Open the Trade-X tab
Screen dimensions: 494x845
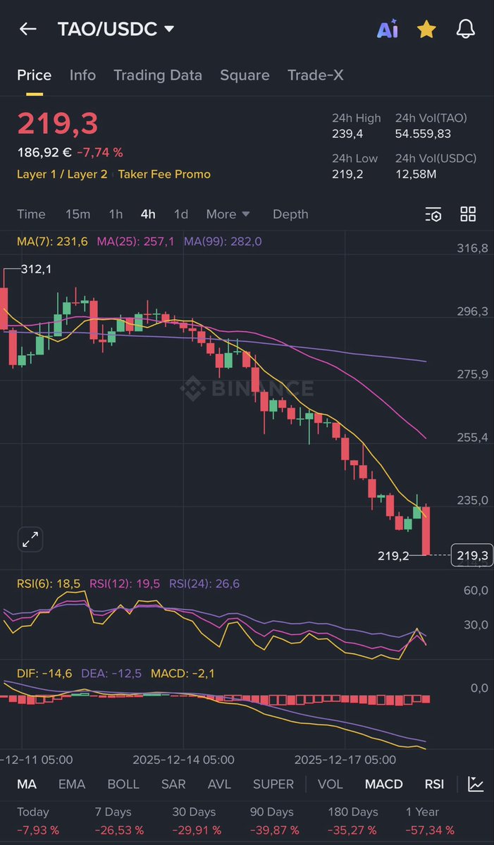click(315, 75)
